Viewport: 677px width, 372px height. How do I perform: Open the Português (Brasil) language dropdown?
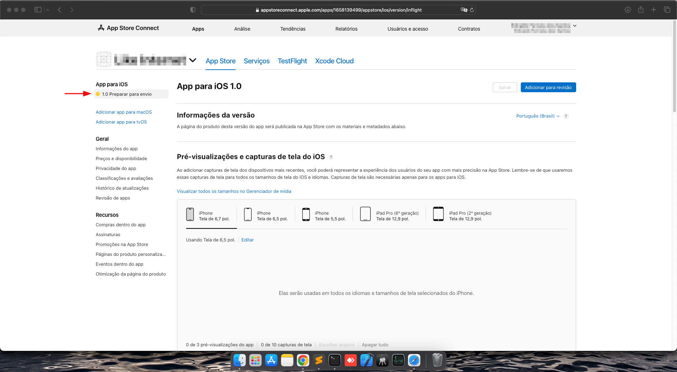click(538, 116)
